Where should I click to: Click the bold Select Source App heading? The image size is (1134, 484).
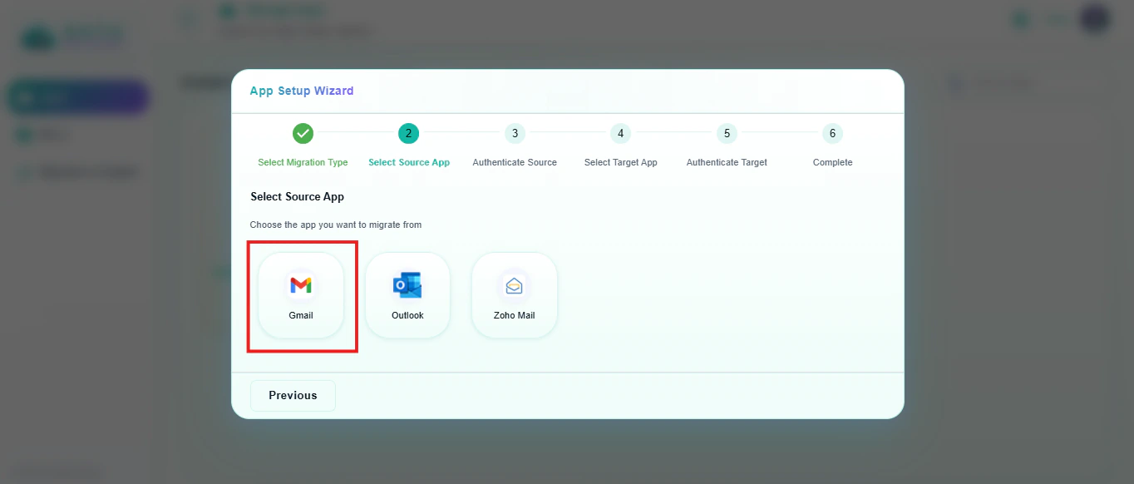(297, 197)
